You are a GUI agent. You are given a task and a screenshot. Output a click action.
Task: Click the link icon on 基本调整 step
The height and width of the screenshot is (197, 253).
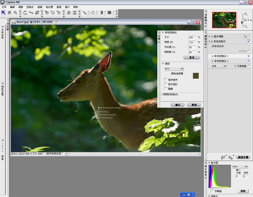tap(245, 36)
